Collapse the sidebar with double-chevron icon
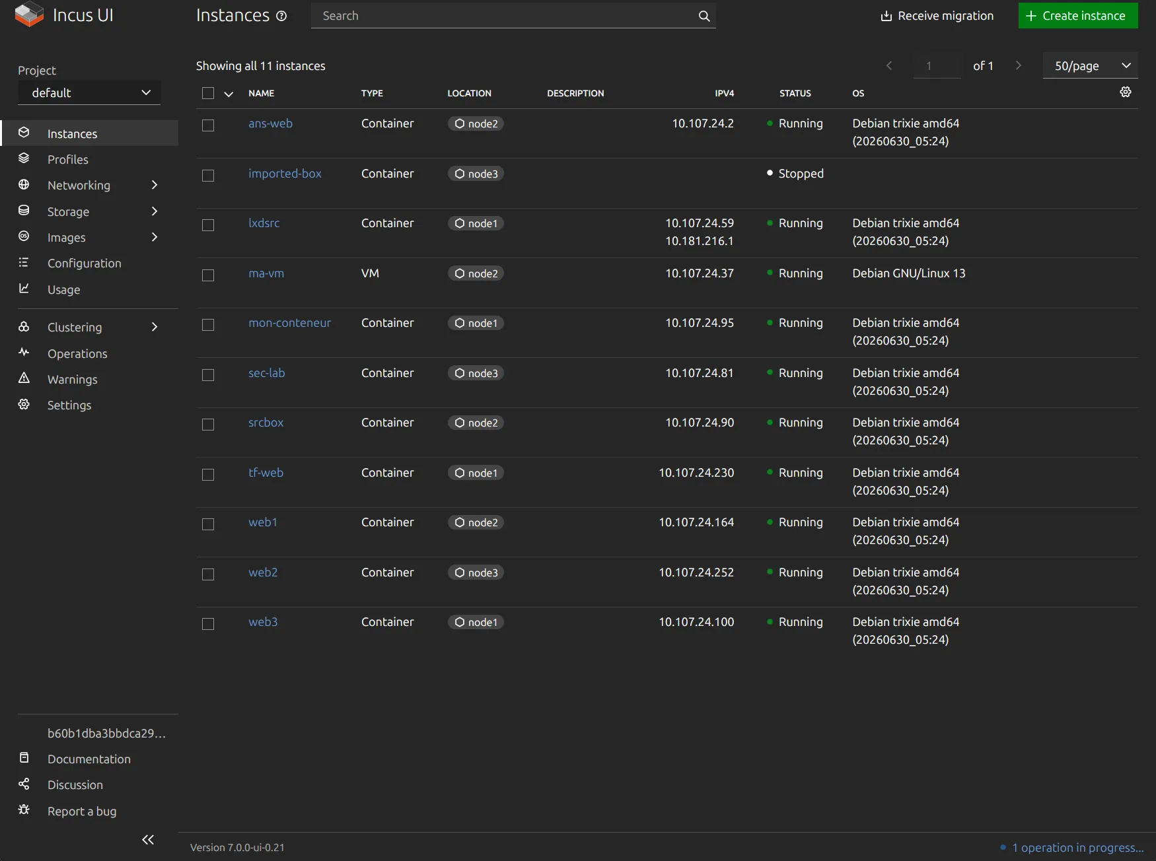This screenshot has width=1156, height=861. pyautogui.click(x=148, y=839)
